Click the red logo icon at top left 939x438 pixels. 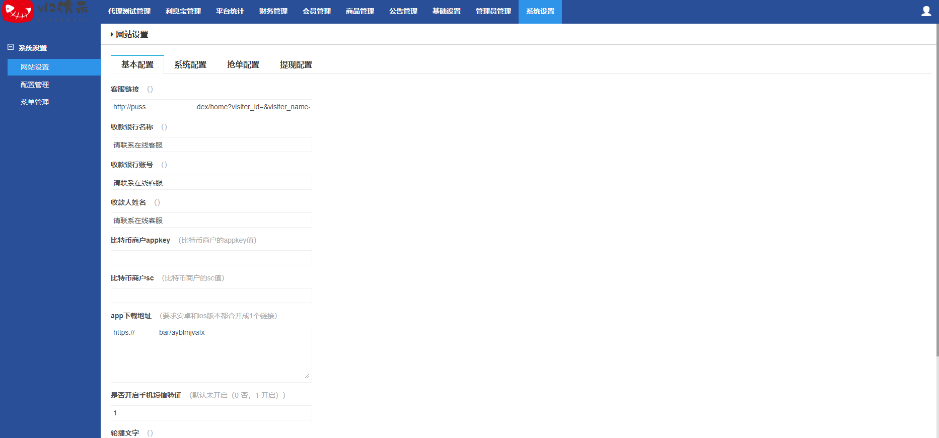pos(18,11)
